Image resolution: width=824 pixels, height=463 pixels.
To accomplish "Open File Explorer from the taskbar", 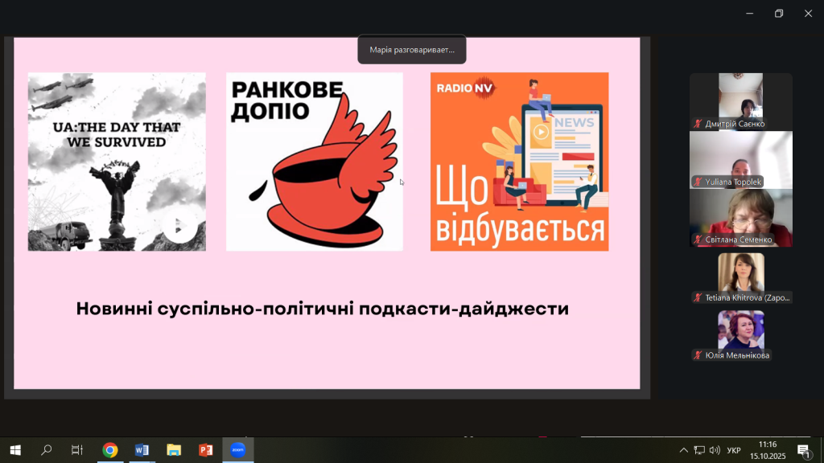I will click(x=173, y=450).
